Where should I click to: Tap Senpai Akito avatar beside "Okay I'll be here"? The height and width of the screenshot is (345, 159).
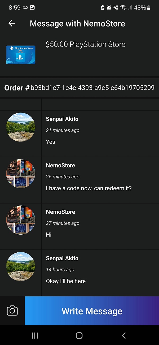pyautogui.click(x=21, y=266)
